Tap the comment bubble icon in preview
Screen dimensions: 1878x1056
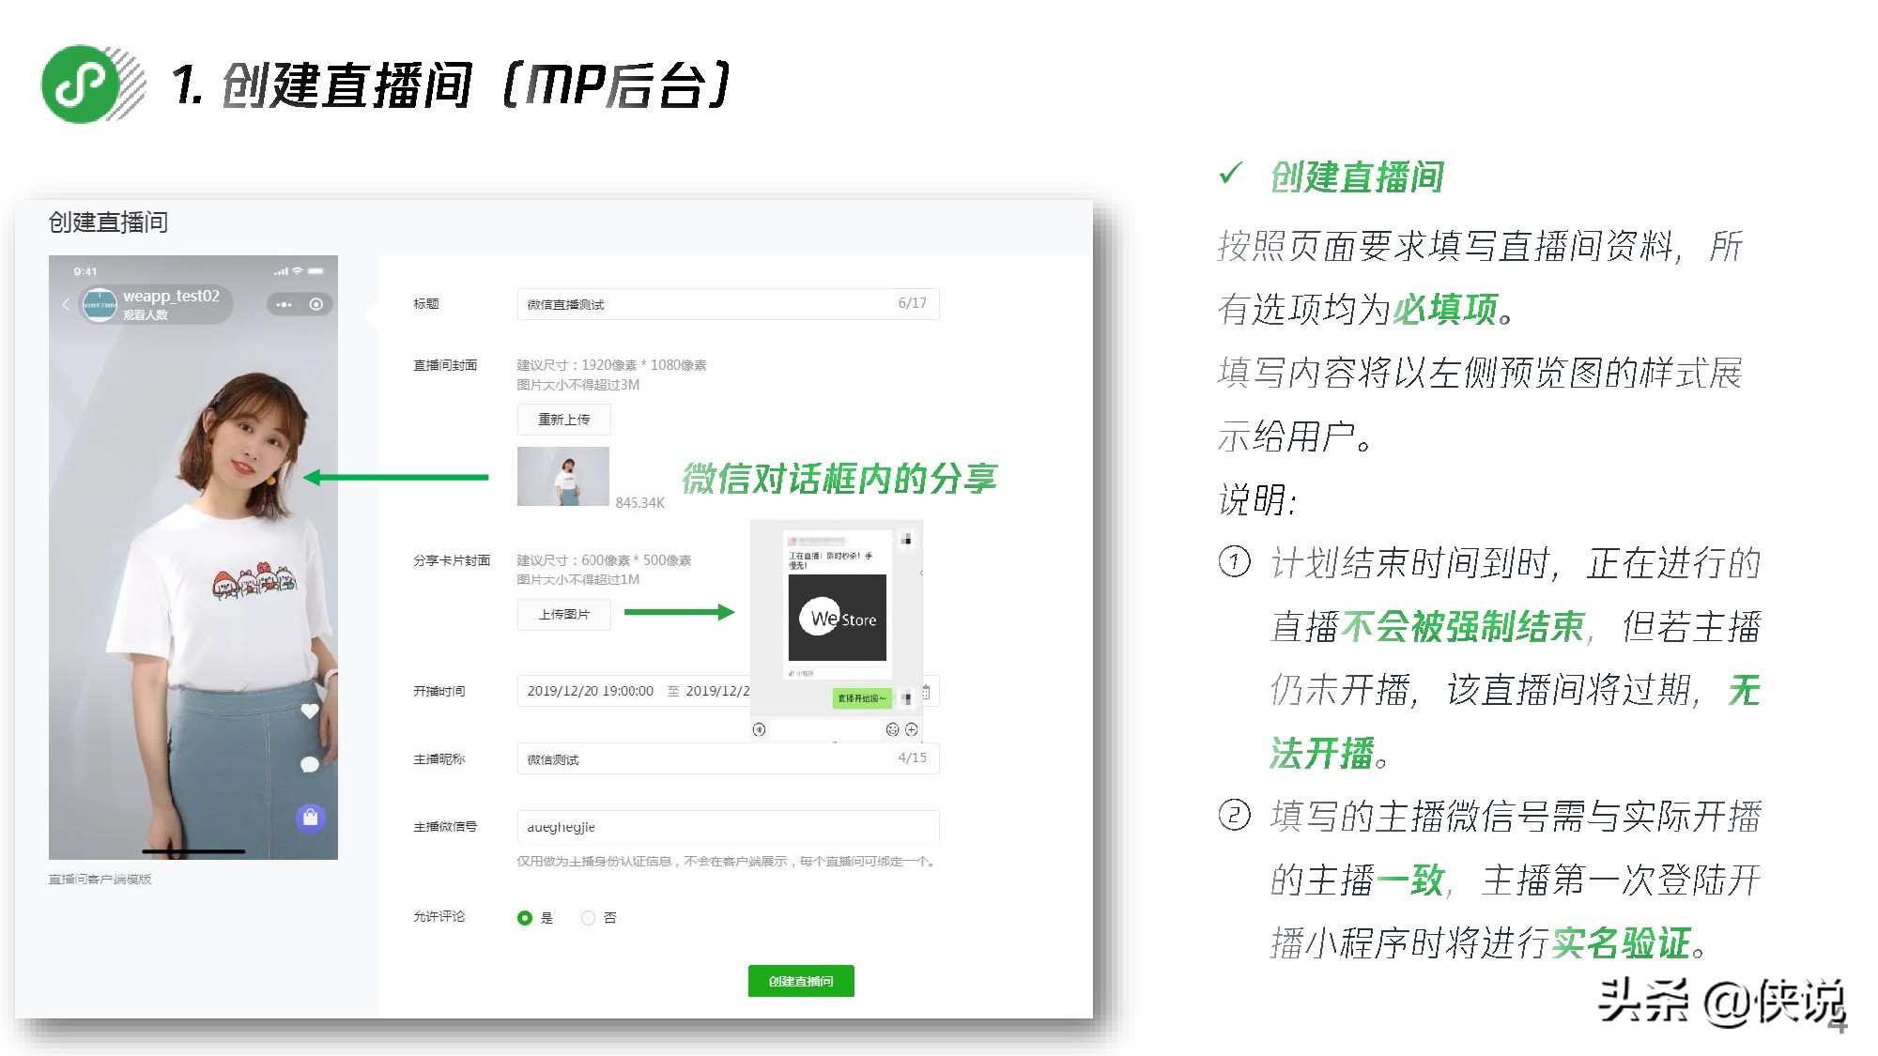[x=310, y=765]
